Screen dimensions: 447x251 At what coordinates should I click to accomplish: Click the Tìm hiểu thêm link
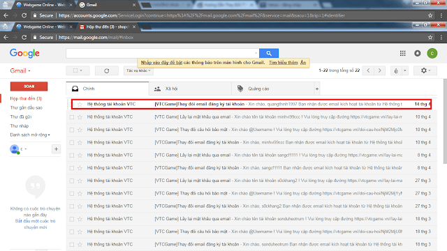[283, 63]
